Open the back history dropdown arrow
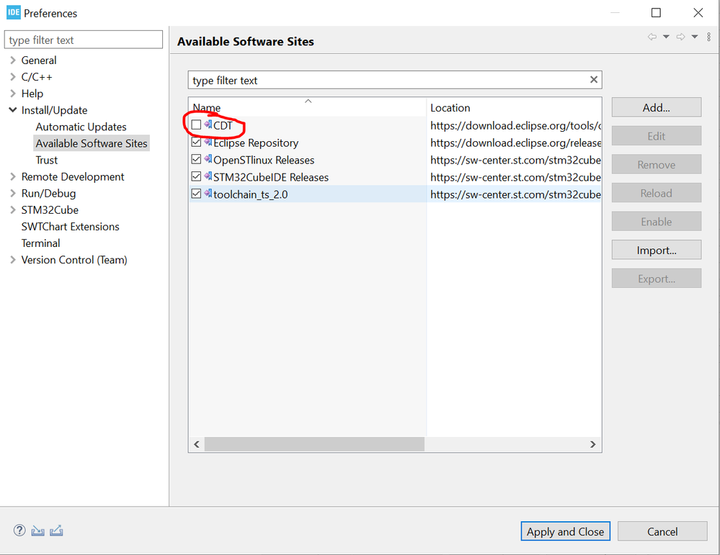 [666, 37]
